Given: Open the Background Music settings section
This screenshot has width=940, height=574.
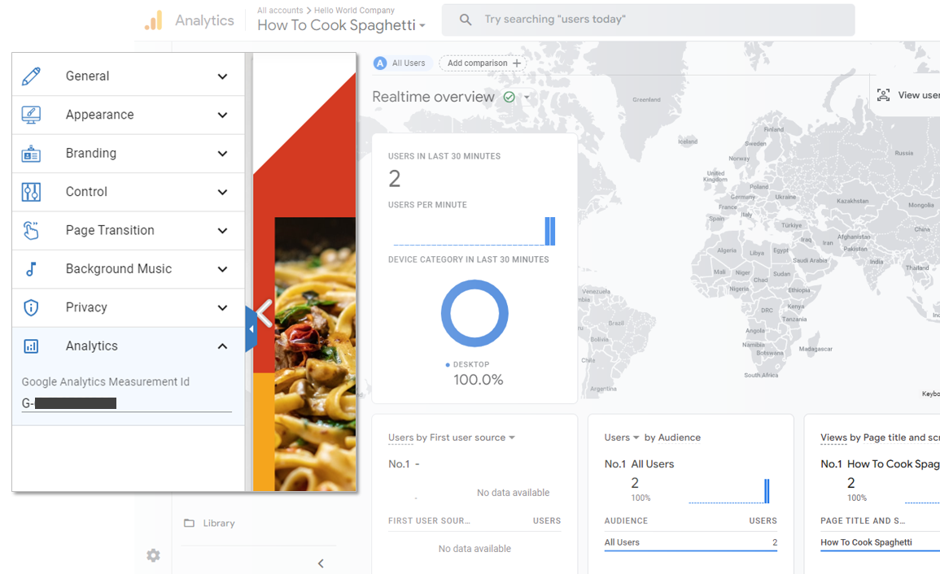Looking at the screenshot, I should 119,269.
